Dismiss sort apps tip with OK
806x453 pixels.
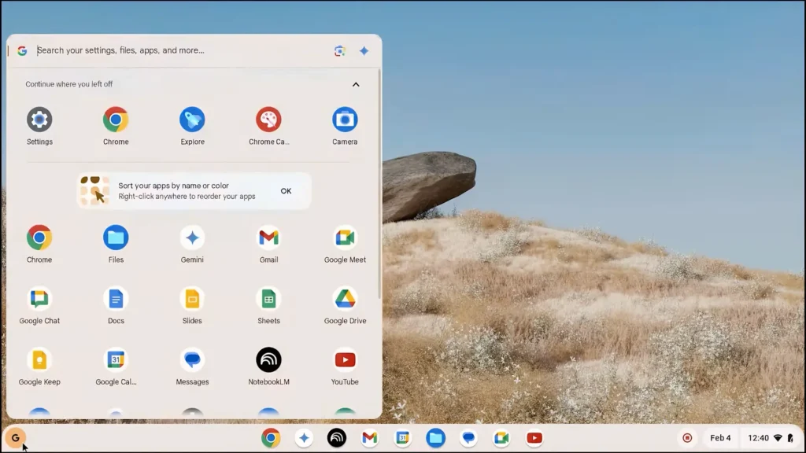point(286,191)
